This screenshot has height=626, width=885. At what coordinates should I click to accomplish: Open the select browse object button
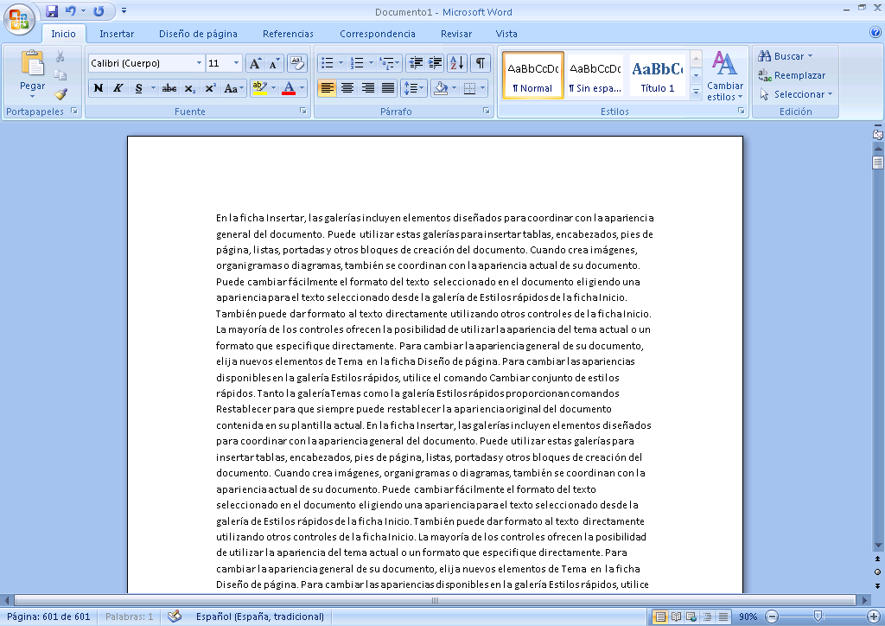click(878, 572)
